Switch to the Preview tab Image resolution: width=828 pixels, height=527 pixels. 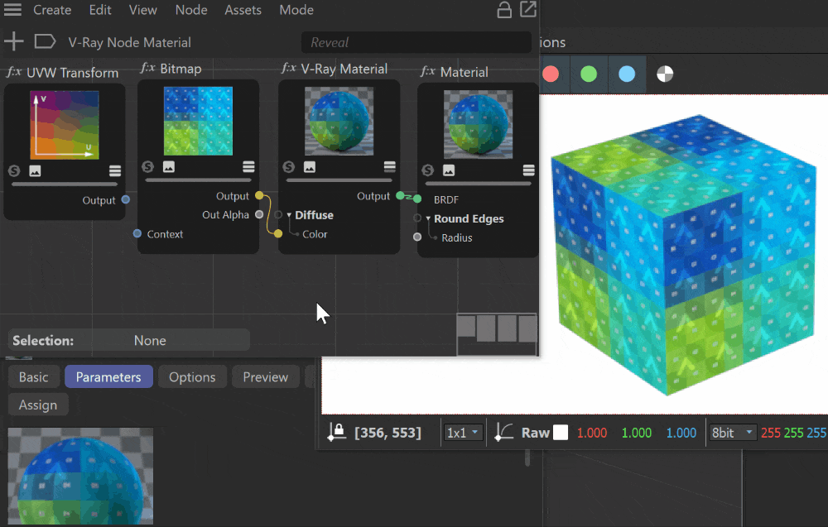pyautogui.click(x=266, y=376)
